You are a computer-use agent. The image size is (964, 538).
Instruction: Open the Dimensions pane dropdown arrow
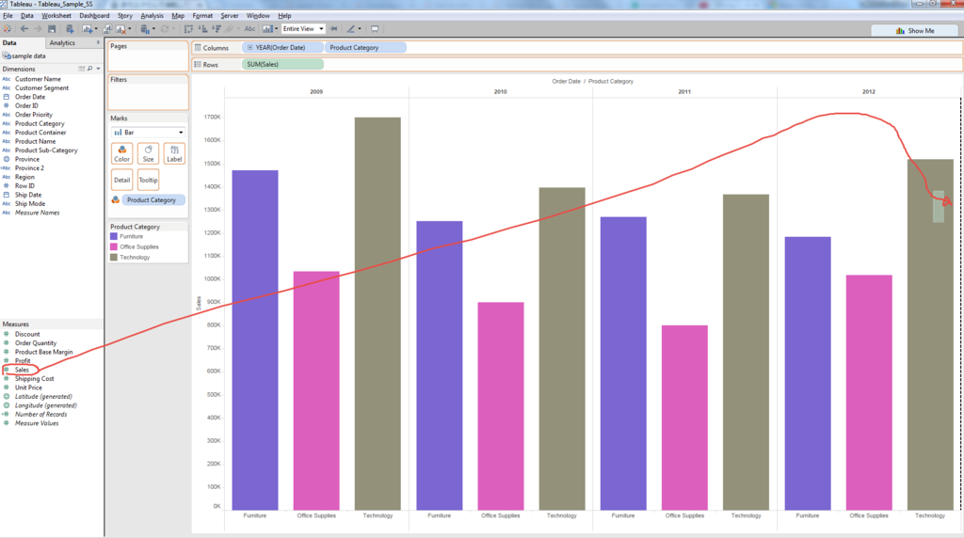click(98, 69)
